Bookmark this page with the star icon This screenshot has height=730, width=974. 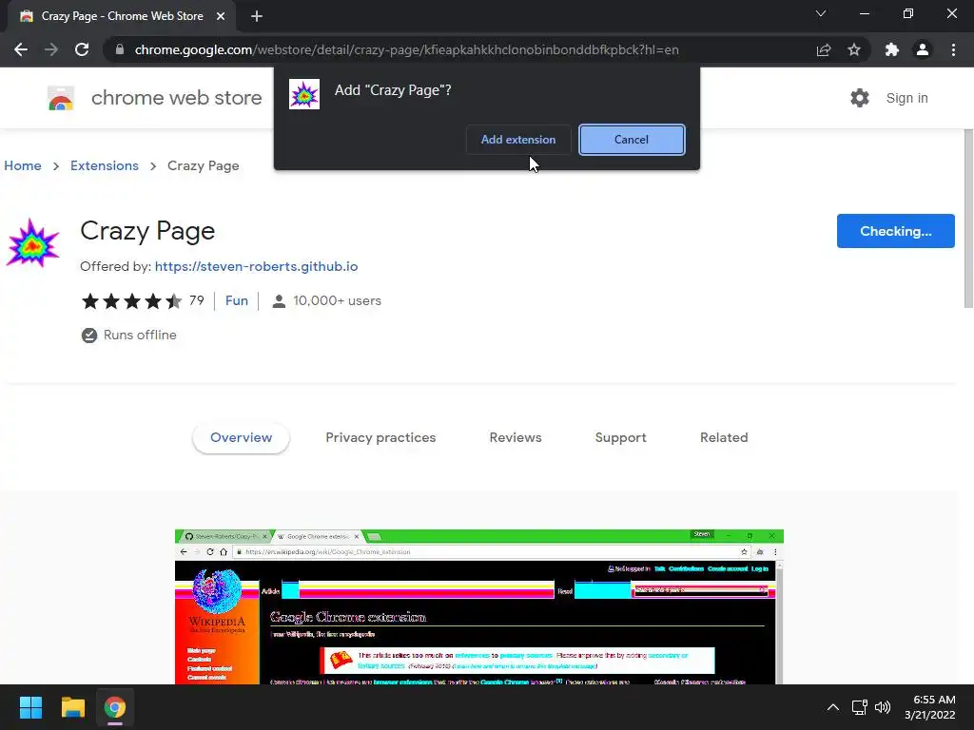854,49
